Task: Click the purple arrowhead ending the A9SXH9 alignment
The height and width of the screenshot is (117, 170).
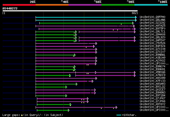Action: pos(96,78)
